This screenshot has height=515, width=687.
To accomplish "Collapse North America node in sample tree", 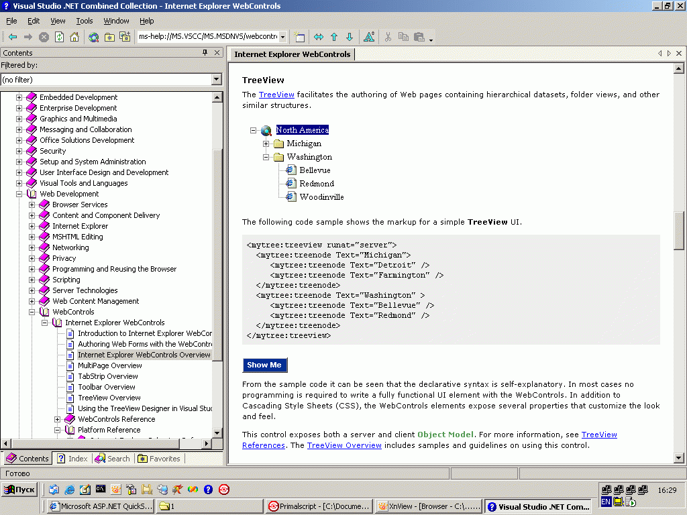I will pos(253,130).
